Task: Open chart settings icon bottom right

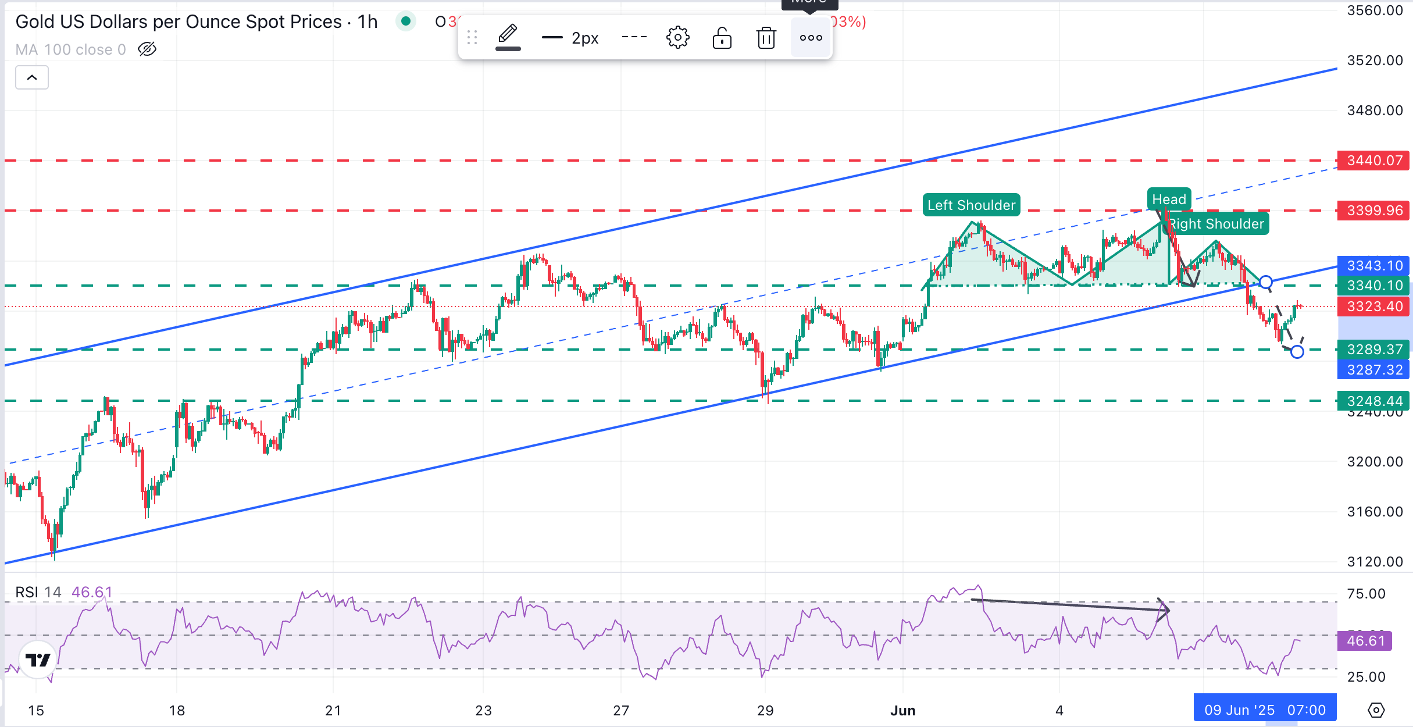Action: (1376, 710)
